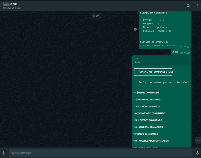The image size is (201, 158).
Task: Jump to latest with the down chevron
Action: 198,141
